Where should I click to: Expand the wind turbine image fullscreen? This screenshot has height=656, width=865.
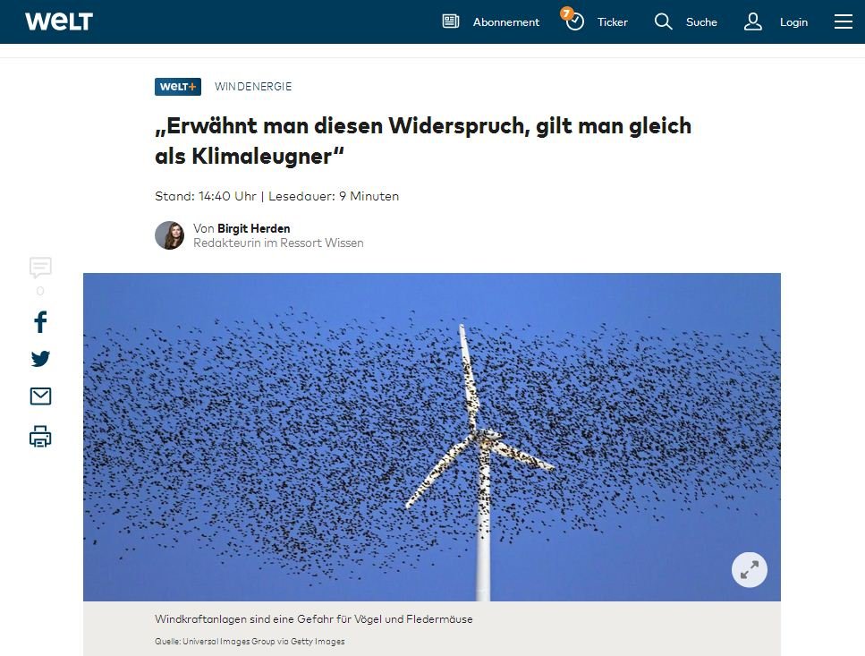[x=749, y=569]
